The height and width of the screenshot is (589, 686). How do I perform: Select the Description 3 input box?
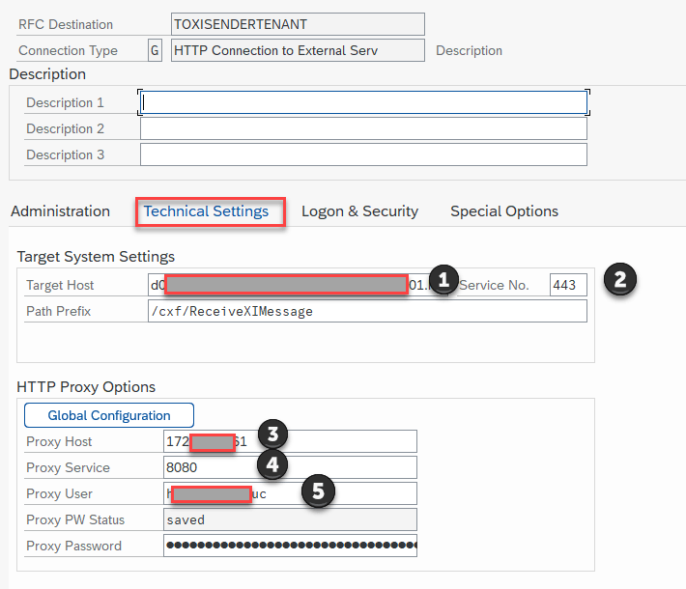pyautogui.click(x=363, y=154)
